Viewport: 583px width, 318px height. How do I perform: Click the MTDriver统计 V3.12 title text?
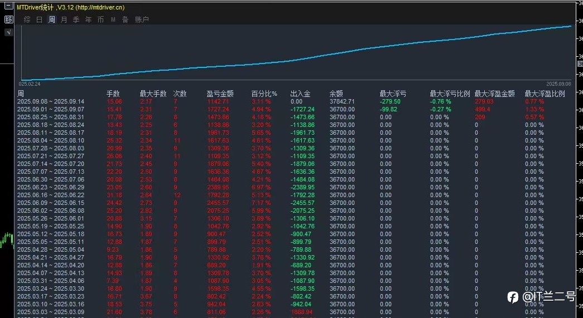pyautogui.click(x=71, y=7)
